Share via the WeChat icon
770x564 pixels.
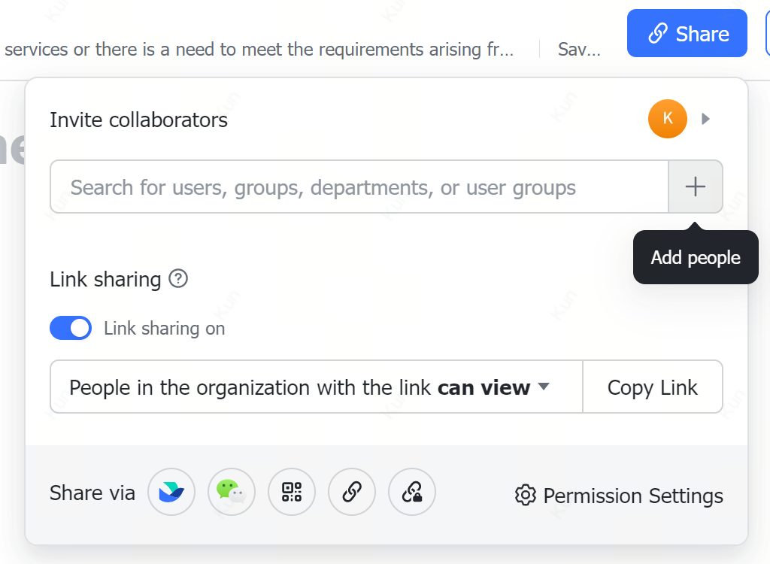(x=232, y=493)
